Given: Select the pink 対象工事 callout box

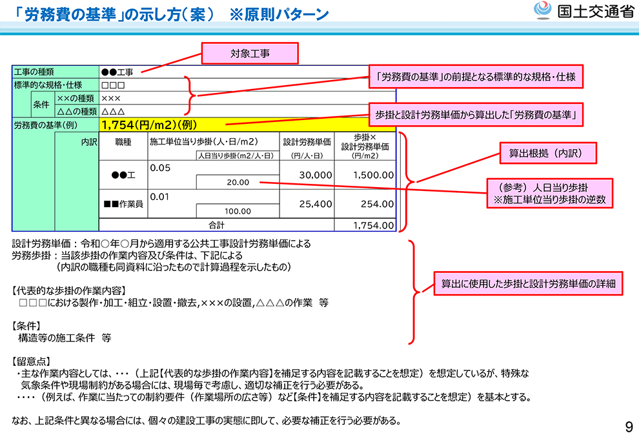Looking at the screenshot, I should point(250,53).
